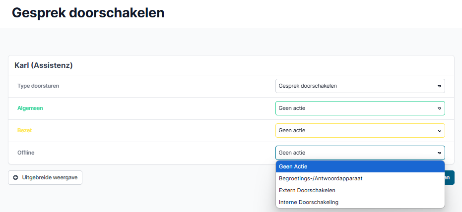Click the arrow icon of the Offline dropdown
Image resolution: width=462 pixels, height=212 pixels.
tap(439, 153)
